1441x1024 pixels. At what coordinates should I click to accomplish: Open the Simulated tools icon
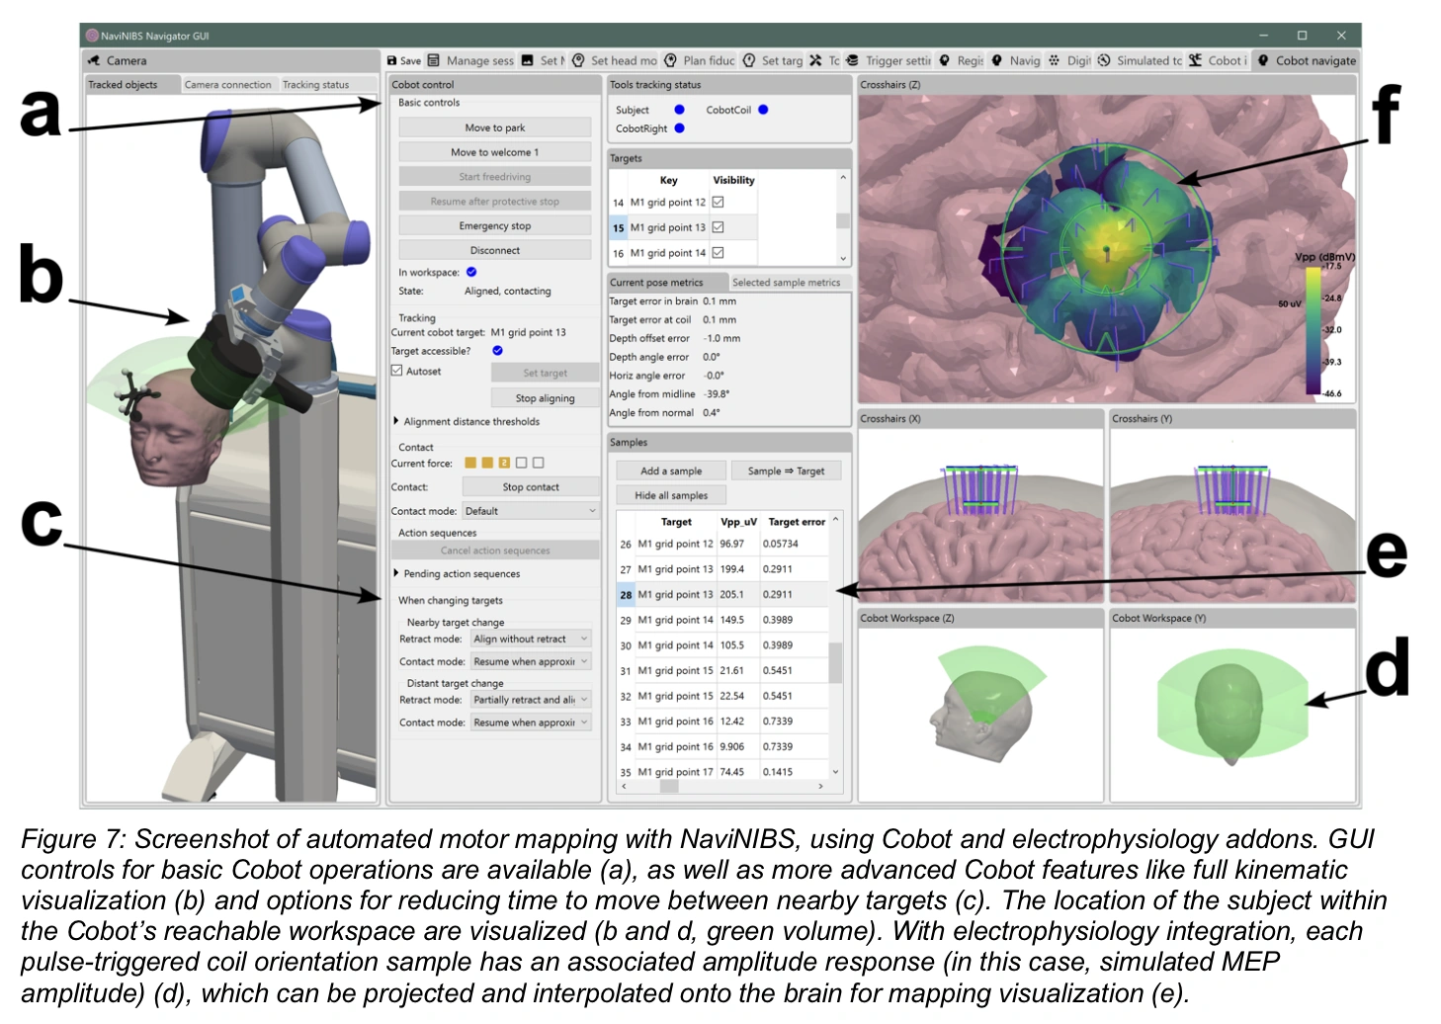[x=1104, y=60]
